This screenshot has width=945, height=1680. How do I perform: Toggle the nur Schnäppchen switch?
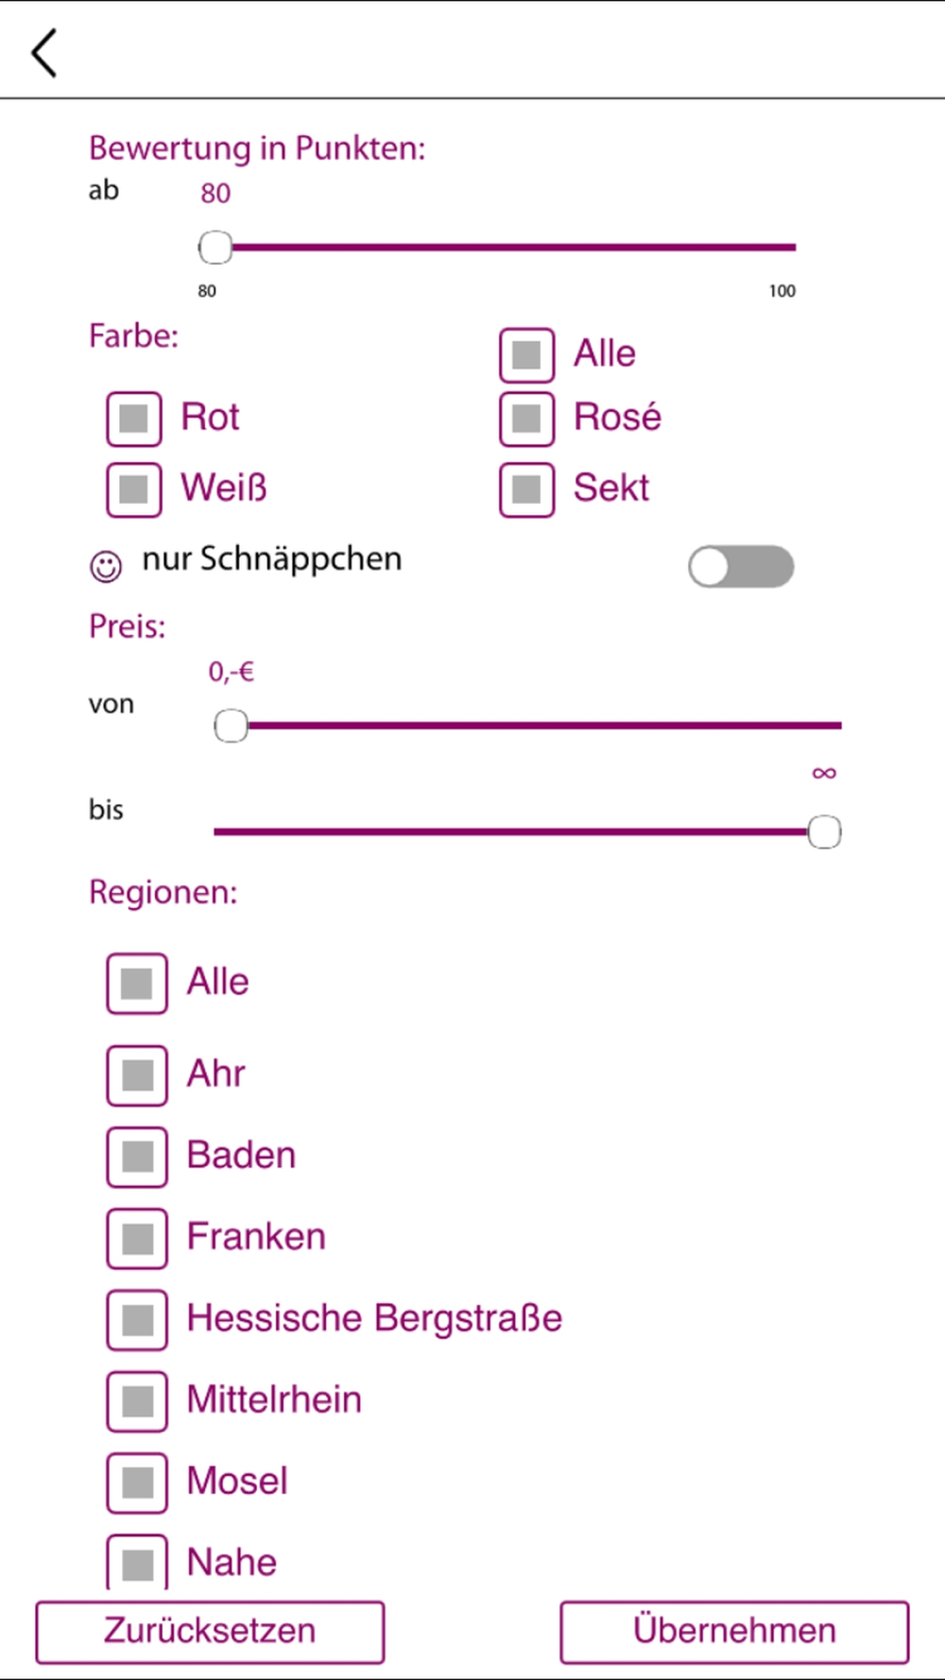point(741,567)
